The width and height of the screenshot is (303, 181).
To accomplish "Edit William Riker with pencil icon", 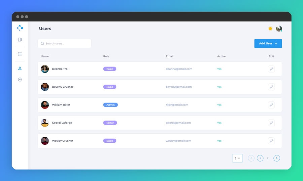I will coord(271,105).
